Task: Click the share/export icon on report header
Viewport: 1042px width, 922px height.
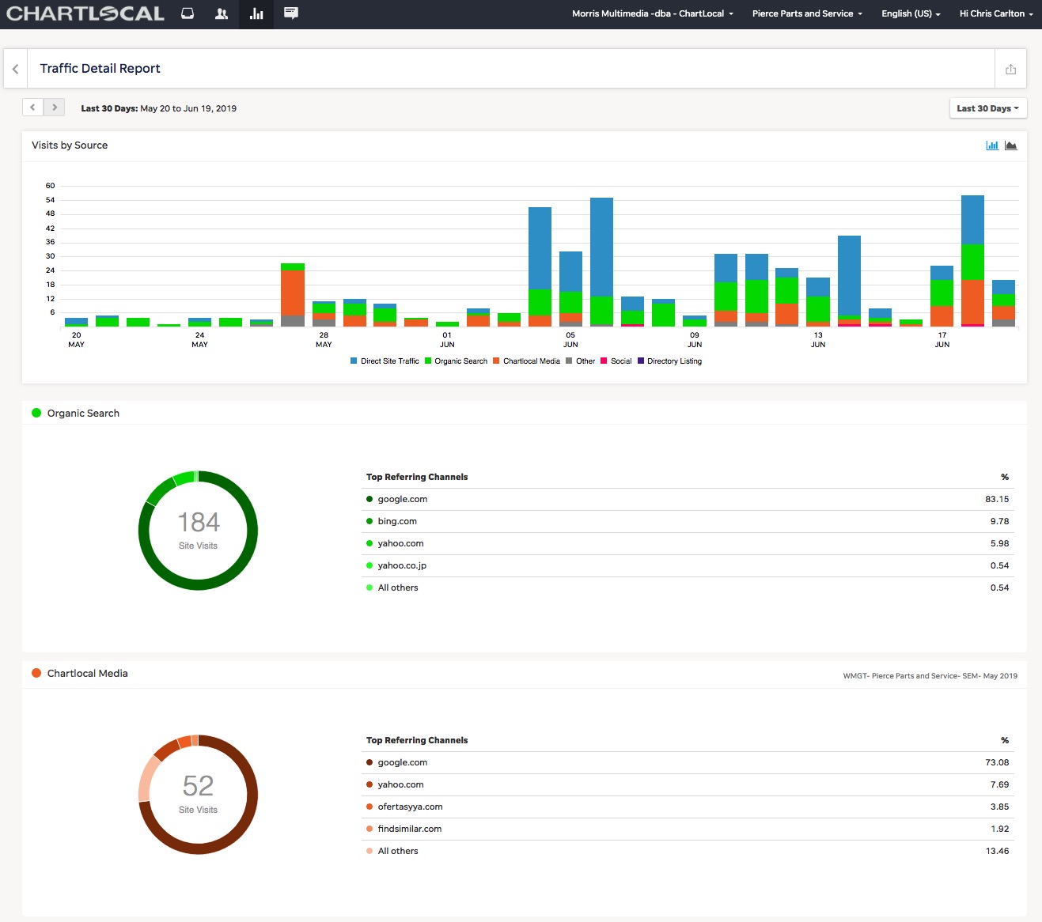Action: coord(1010,69)
